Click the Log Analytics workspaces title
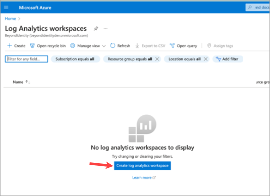 46,29
